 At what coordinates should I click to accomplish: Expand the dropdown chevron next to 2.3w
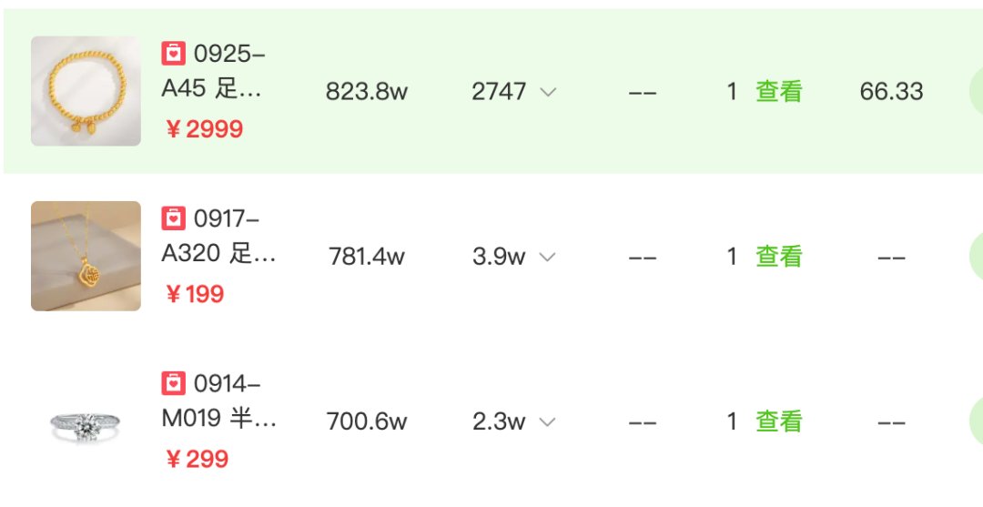coord(547,421)
